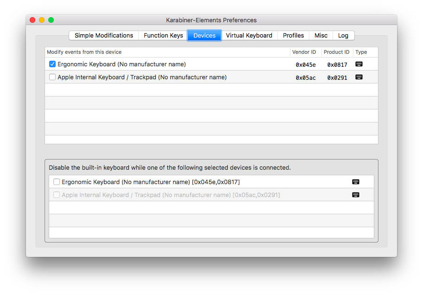Viewport: 423px width, 294px height.
Task: Select the Devices tab
Action: coord(205,36)
